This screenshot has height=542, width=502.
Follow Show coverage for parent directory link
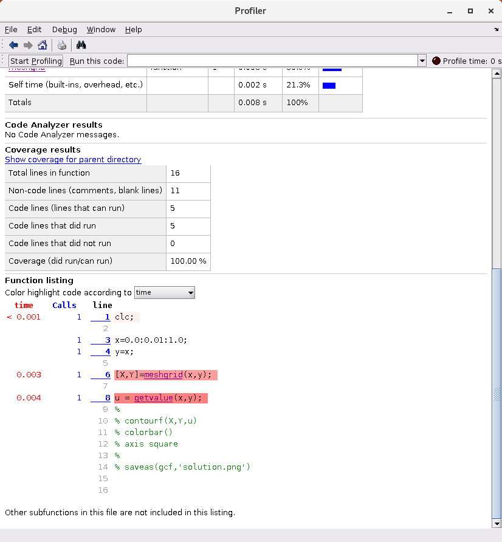coord(73,159)
